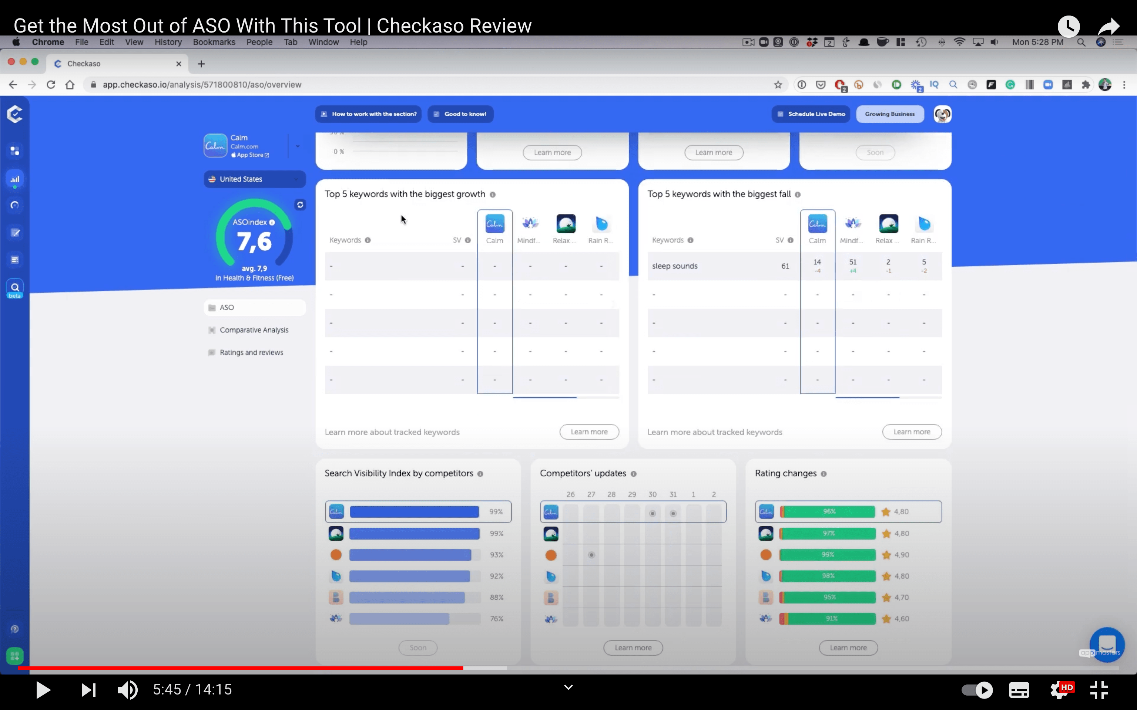The width and height of the screenshot is (1137, 710).
Task: Open the beta search icon in sidebar
Action: [14, 288]
